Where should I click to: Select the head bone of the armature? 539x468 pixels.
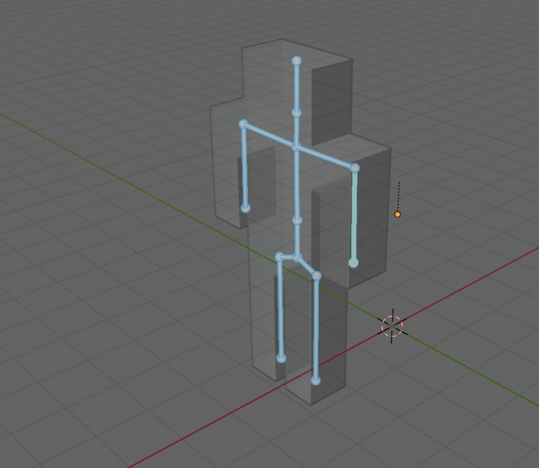[296, 87]
